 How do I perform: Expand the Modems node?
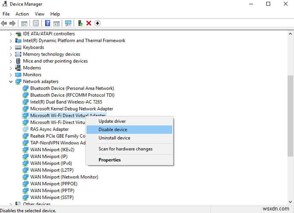coord(11,68)
